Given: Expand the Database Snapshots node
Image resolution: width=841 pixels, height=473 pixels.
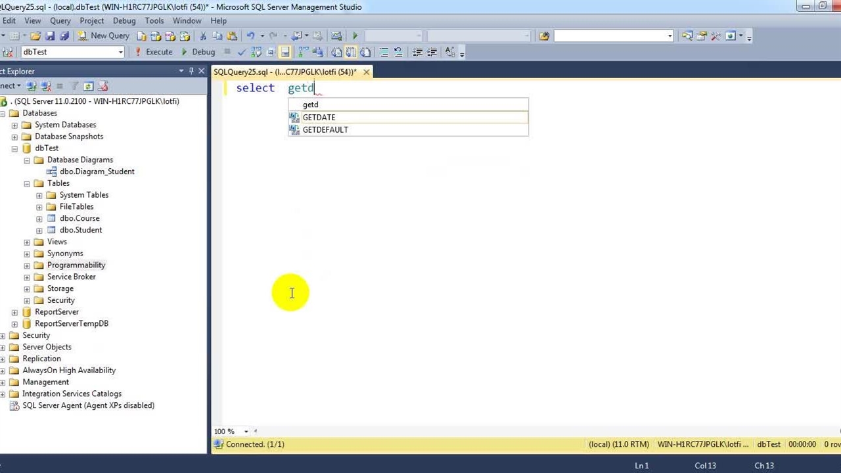Looking at the screenshot, I should tap(14, 137).
